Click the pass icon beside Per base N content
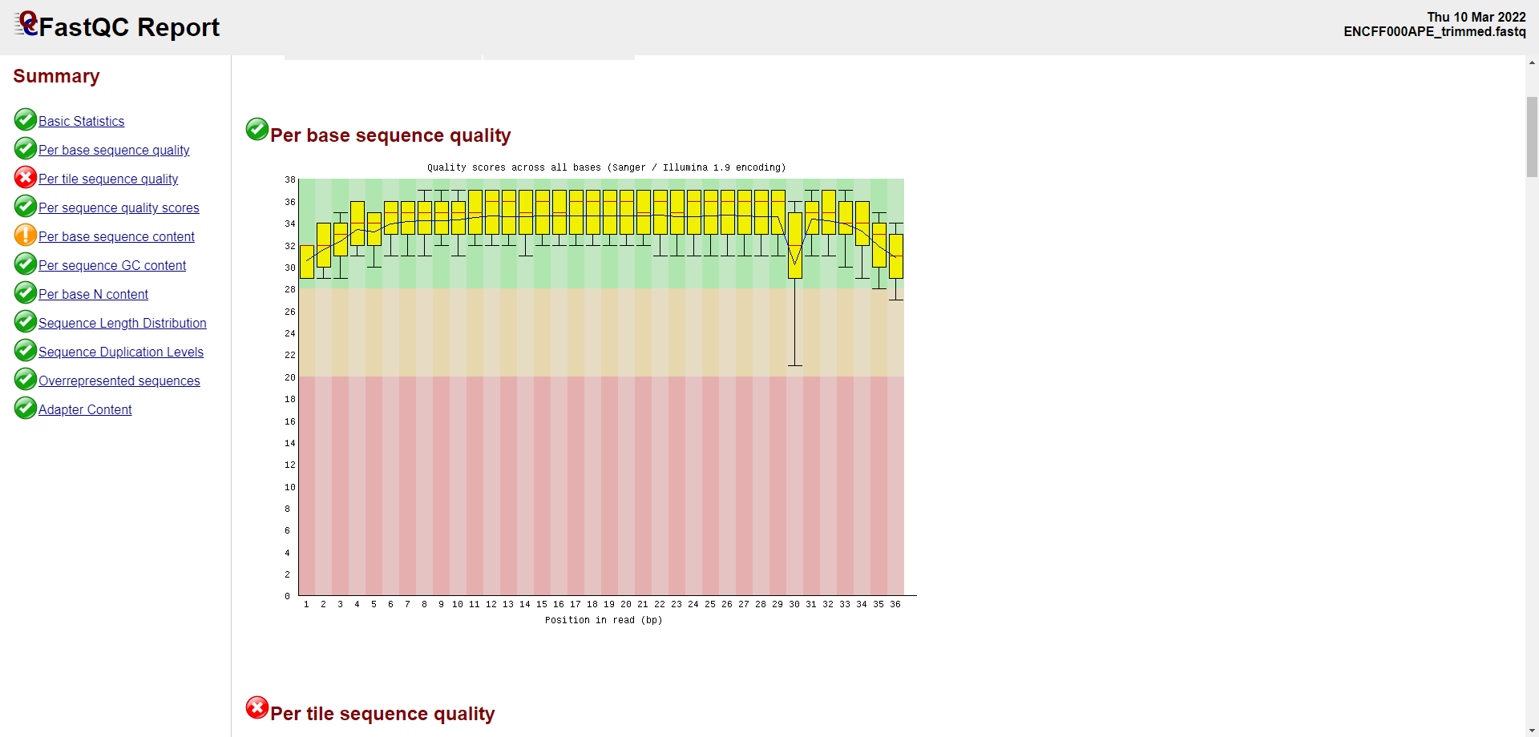The image size is (1539, 737). click(26, 292)
